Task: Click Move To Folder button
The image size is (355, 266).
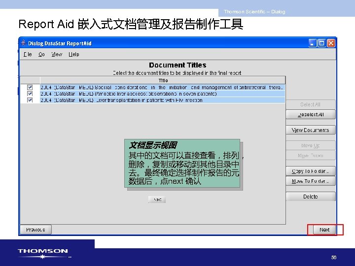Action: click(311, 181)
